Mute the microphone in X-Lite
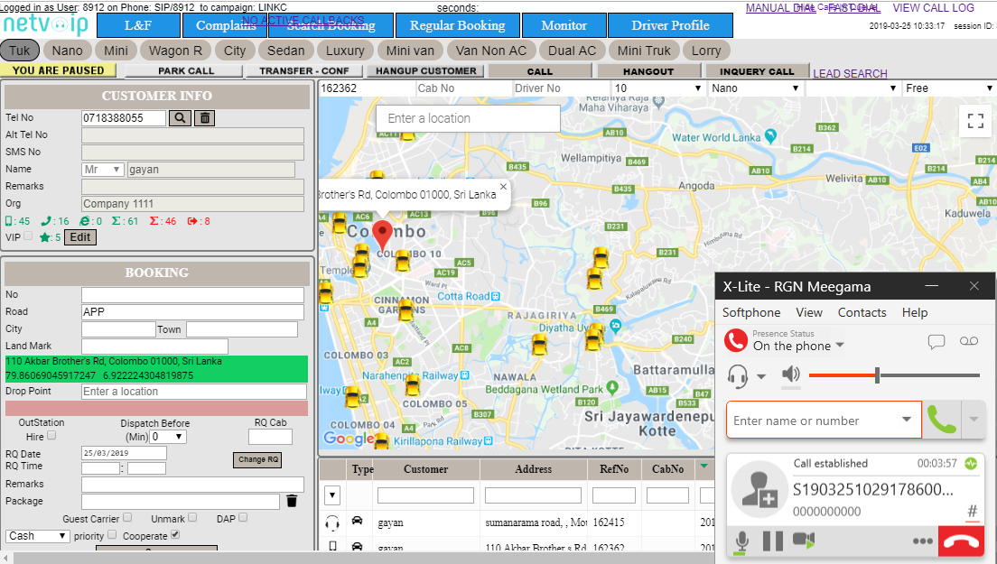Image resolution: width=997 pixels, height=564 pixels. tap(741, 541)
